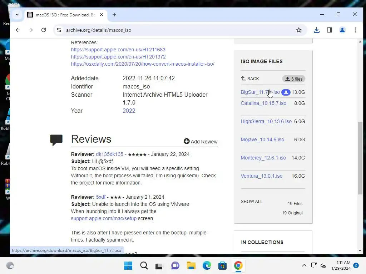Select the macOS ISO browser tab
Screen dimensions: 366x274
(65, 15)
